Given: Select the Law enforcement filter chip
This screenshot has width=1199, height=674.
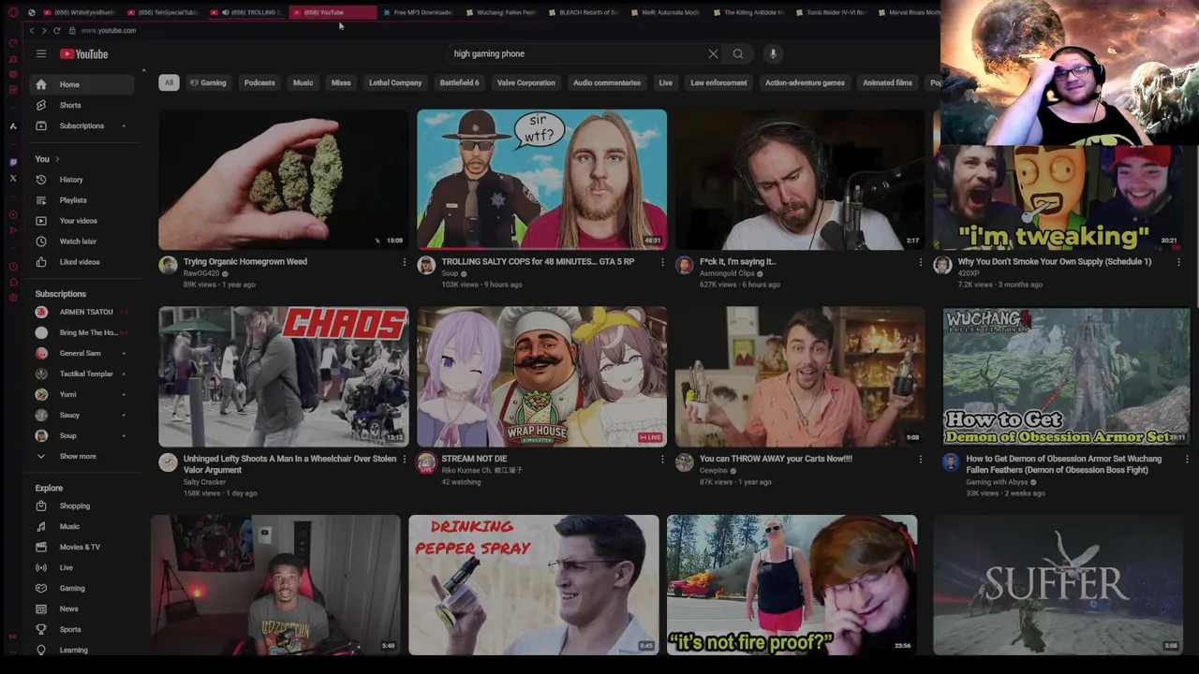Looking at the screenshot, I should (x=718, y=82).
